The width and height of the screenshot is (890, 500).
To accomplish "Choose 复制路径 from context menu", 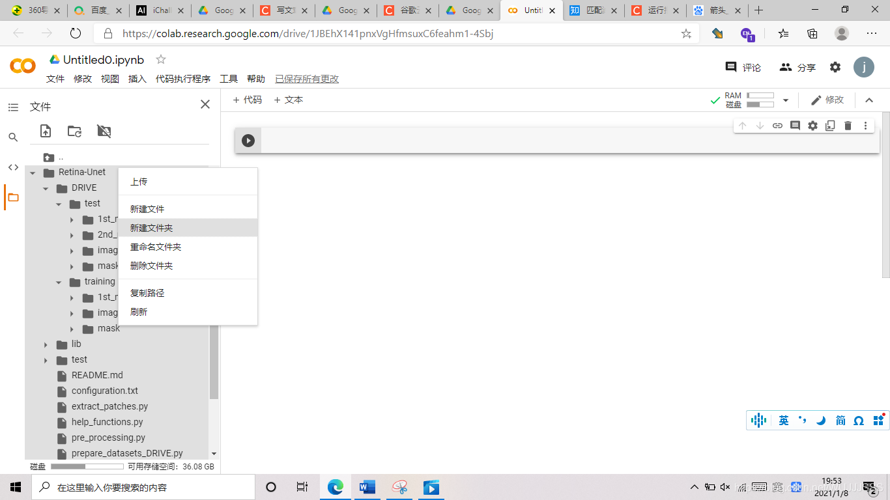I will click(x=188, y=293).
